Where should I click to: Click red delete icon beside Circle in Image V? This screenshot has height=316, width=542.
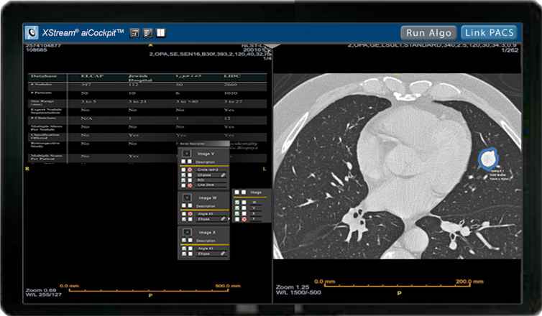coord(191,169)
